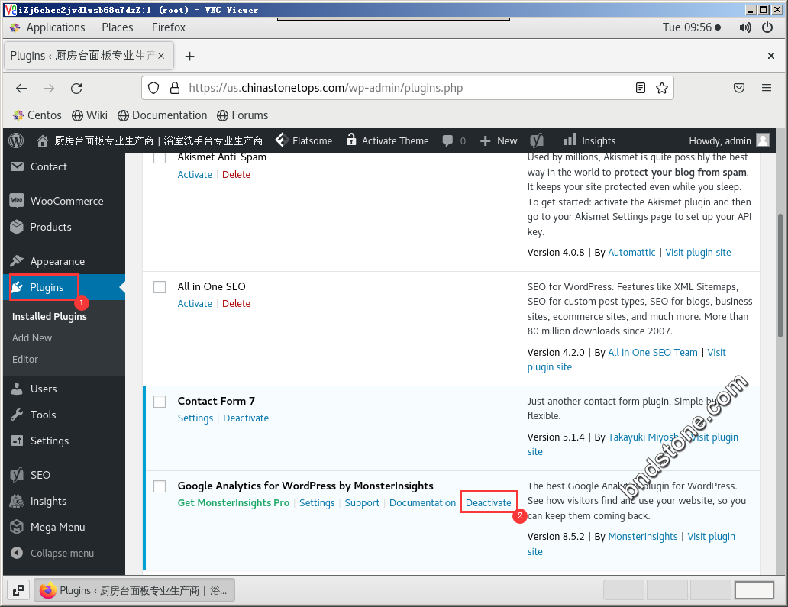The image size is (788, 607).
Task: Open MonsterInsights Support link
Action: 362,503
